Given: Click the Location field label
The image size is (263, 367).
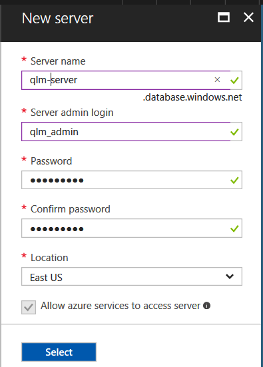Looking at the screenshot, I should click(x=49, y=258).
